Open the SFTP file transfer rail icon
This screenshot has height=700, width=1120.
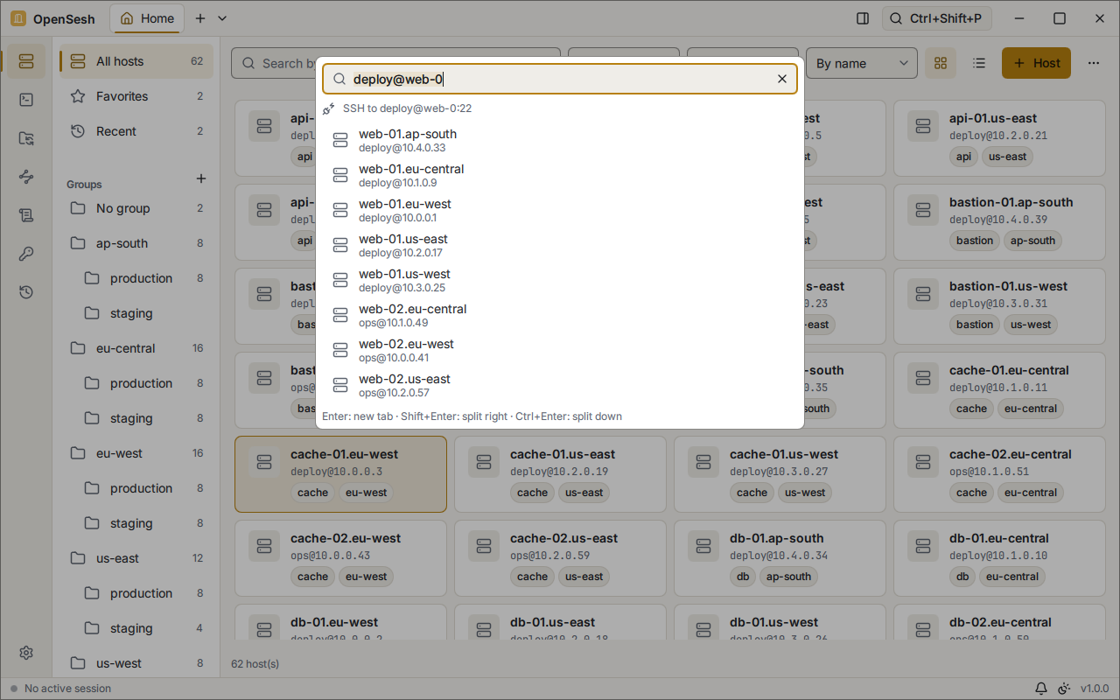pos(25,138)
